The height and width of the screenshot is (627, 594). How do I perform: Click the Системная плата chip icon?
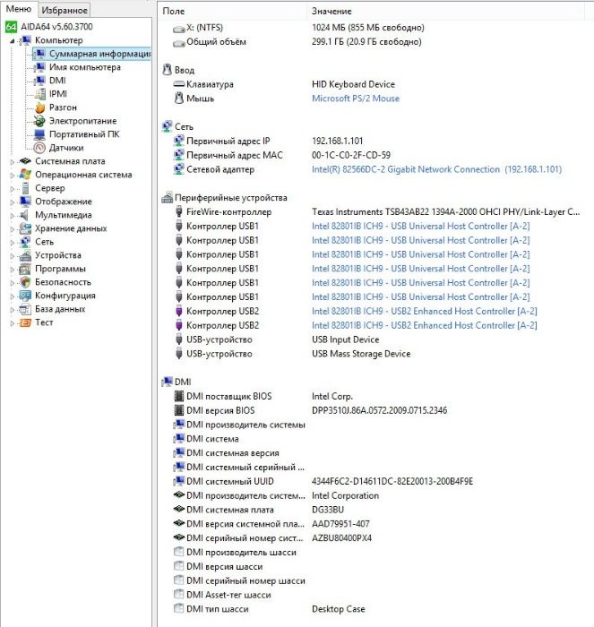coord(25,161)
